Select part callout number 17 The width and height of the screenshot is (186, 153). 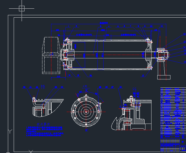(143, 76)
